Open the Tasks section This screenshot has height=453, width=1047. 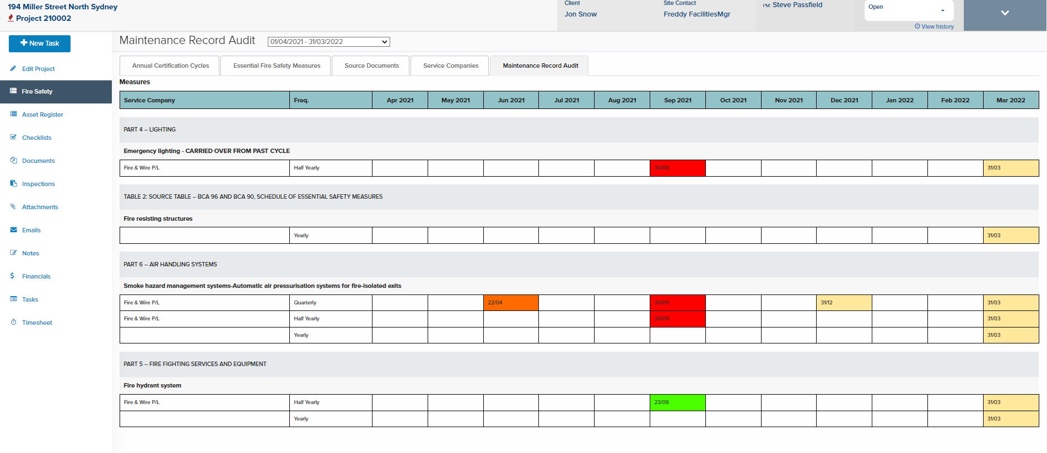30,299
